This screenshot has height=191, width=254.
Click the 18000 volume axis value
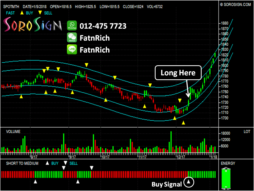(x=225, y=133)
